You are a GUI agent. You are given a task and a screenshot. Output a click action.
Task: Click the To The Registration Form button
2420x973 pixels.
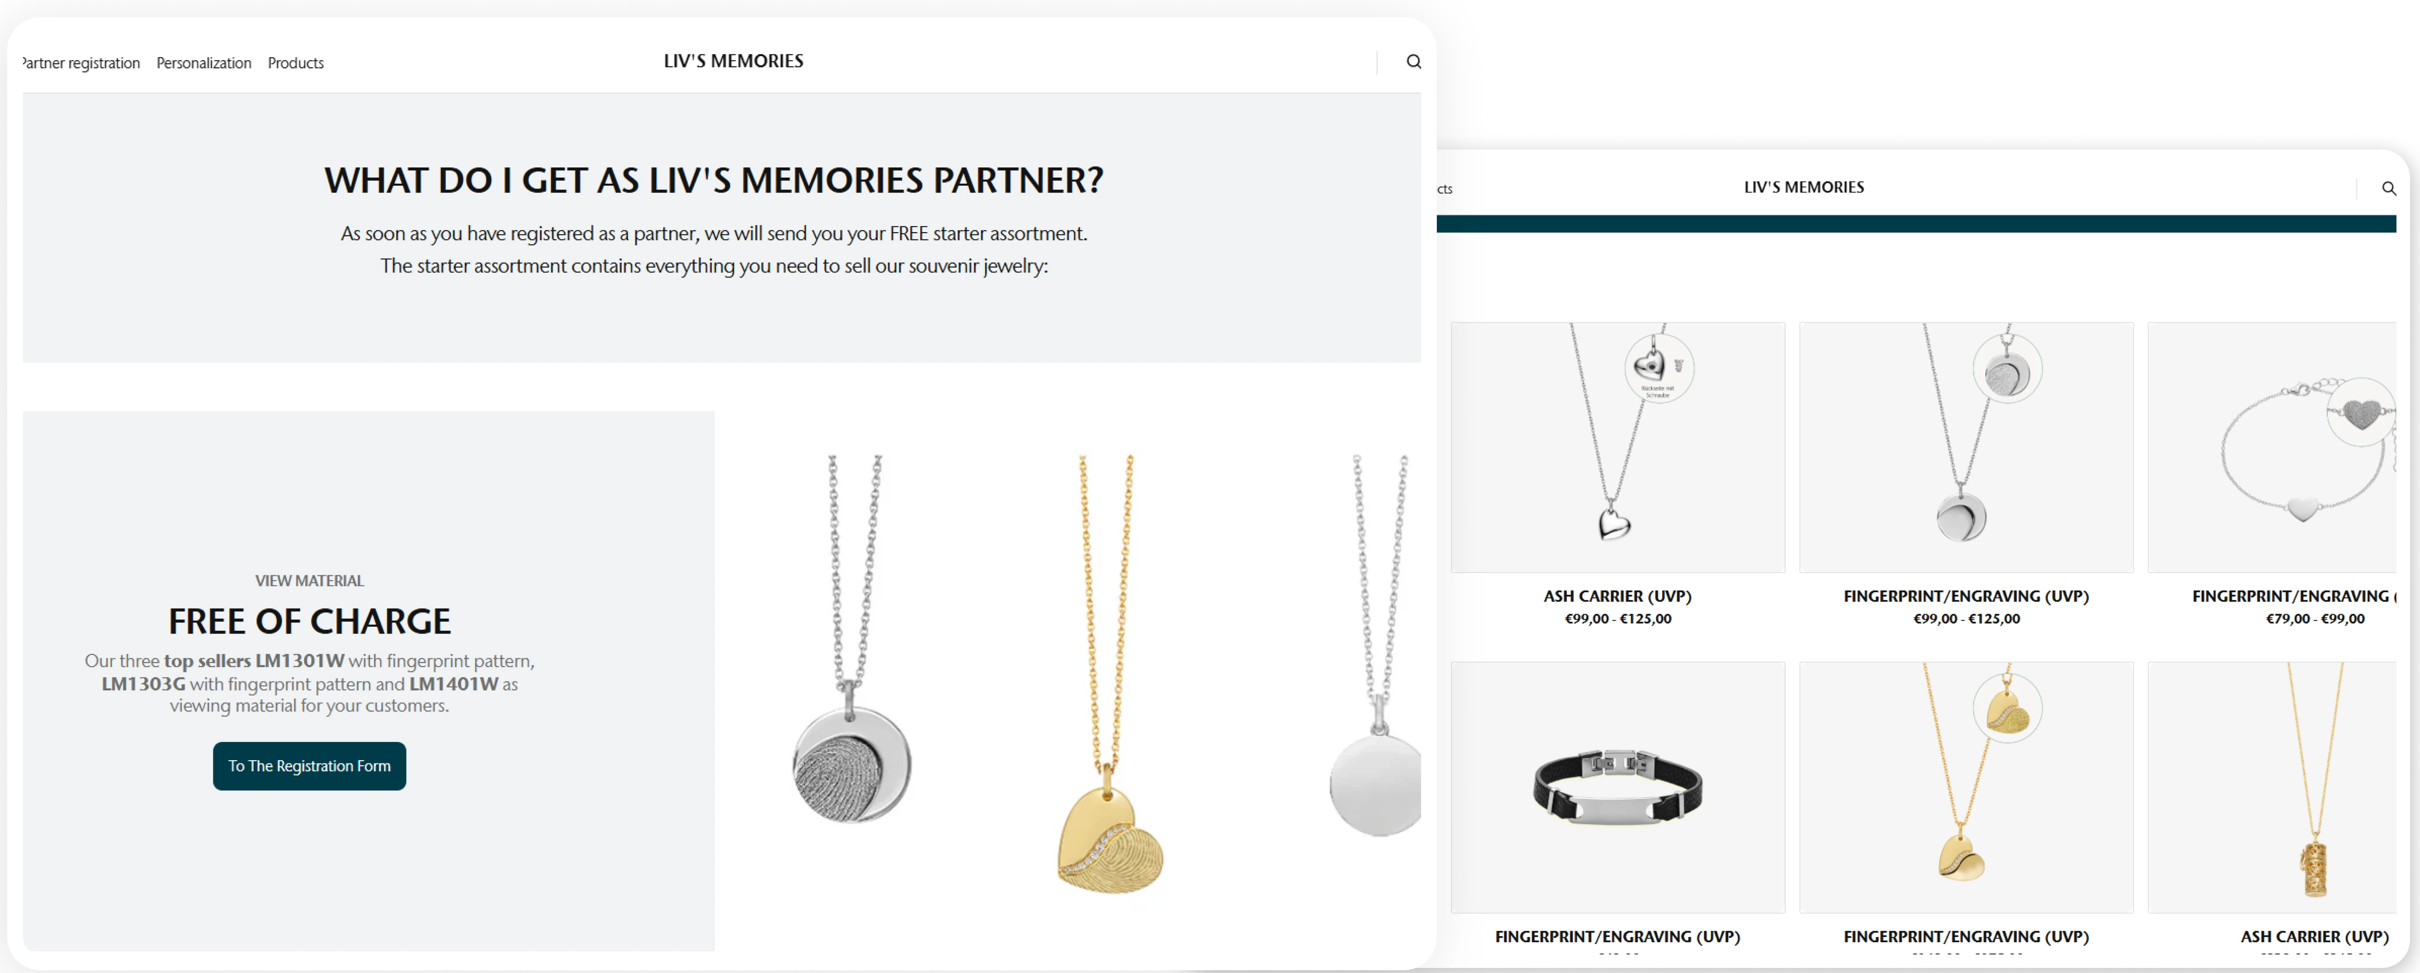(x=309, y=766)
